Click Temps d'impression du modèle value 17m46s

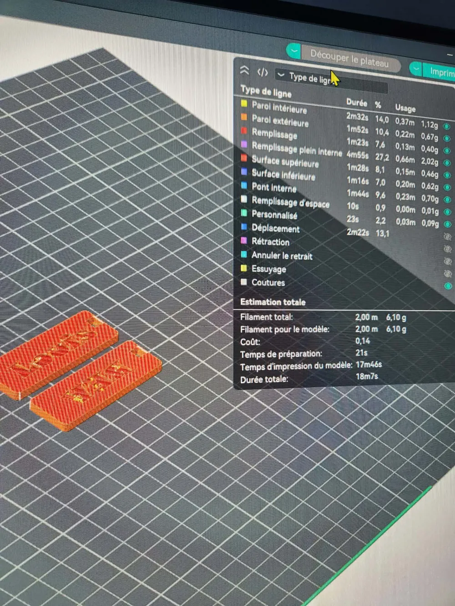coord(369,364)
